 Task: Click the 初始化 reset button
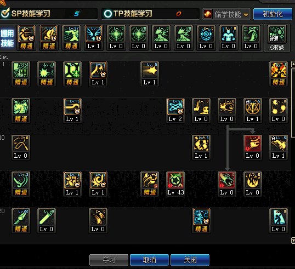(x=273, y=14)
